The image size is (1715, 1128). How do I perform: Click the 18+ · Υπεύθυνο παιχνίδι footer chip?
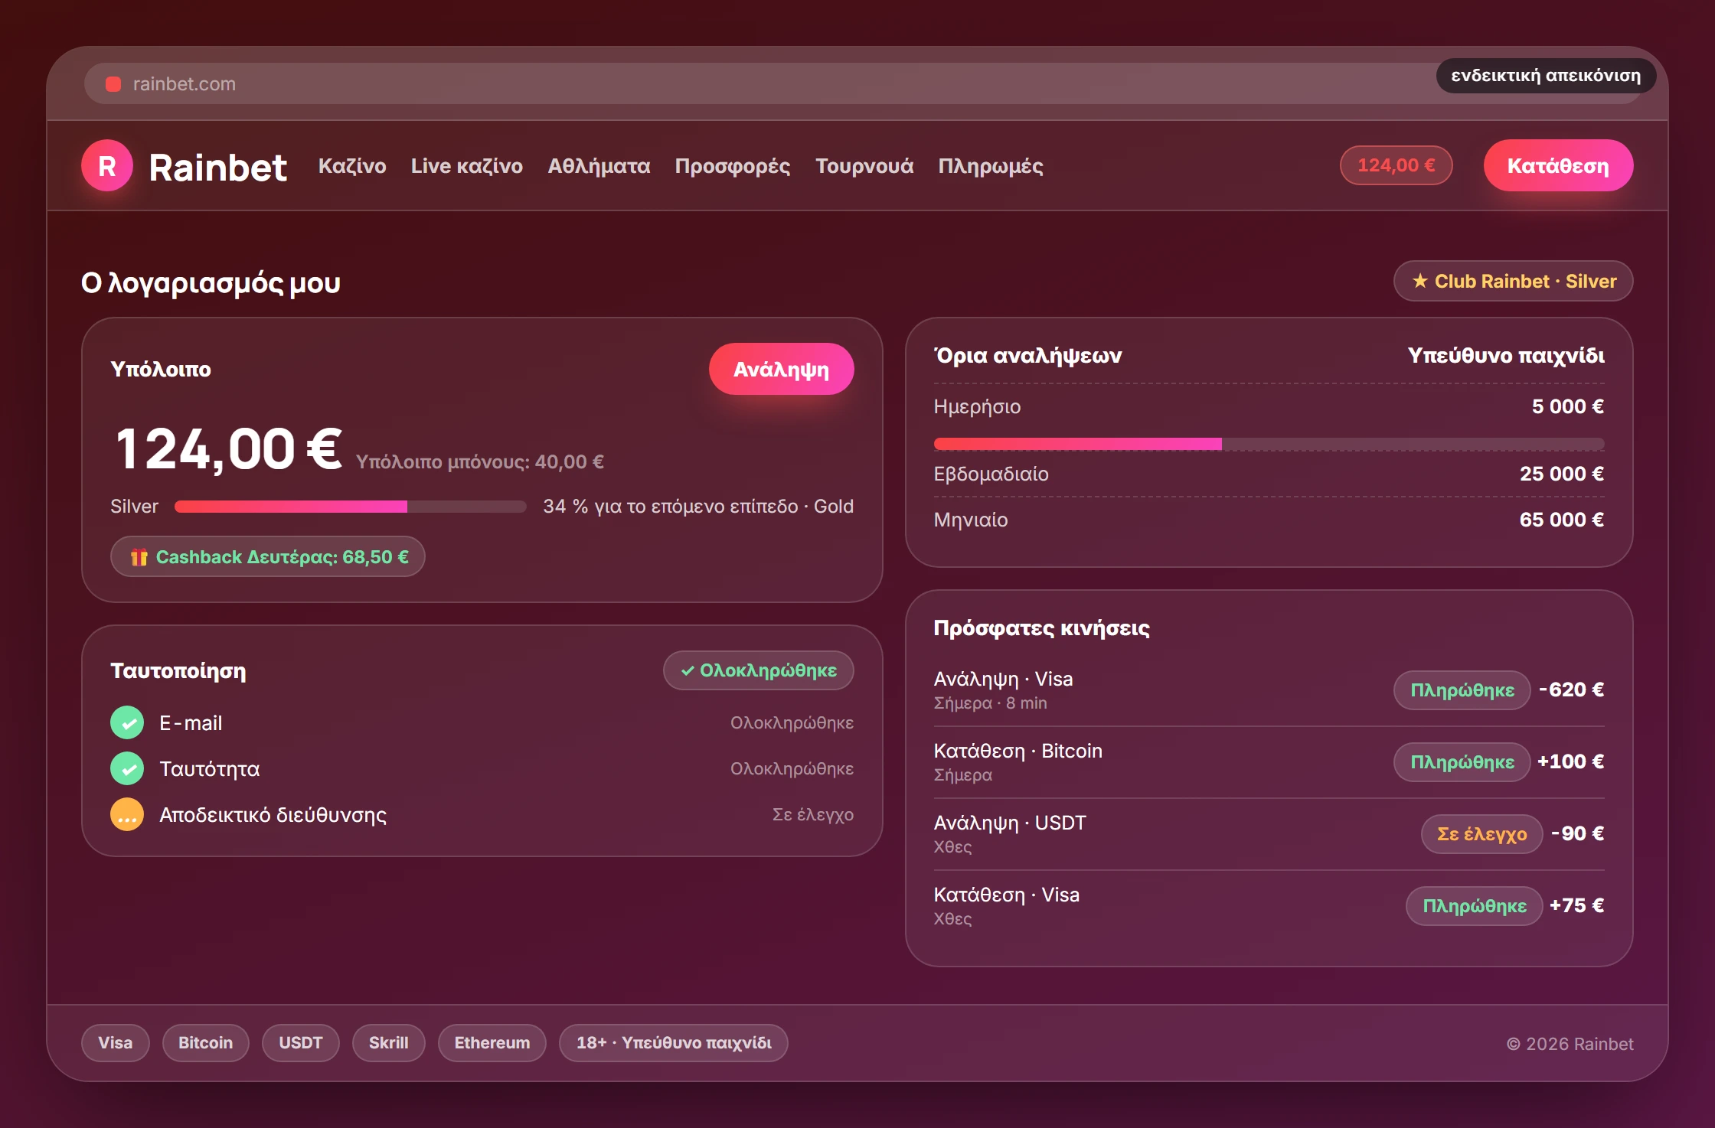pyautogui.click(x=673, y=1042)
